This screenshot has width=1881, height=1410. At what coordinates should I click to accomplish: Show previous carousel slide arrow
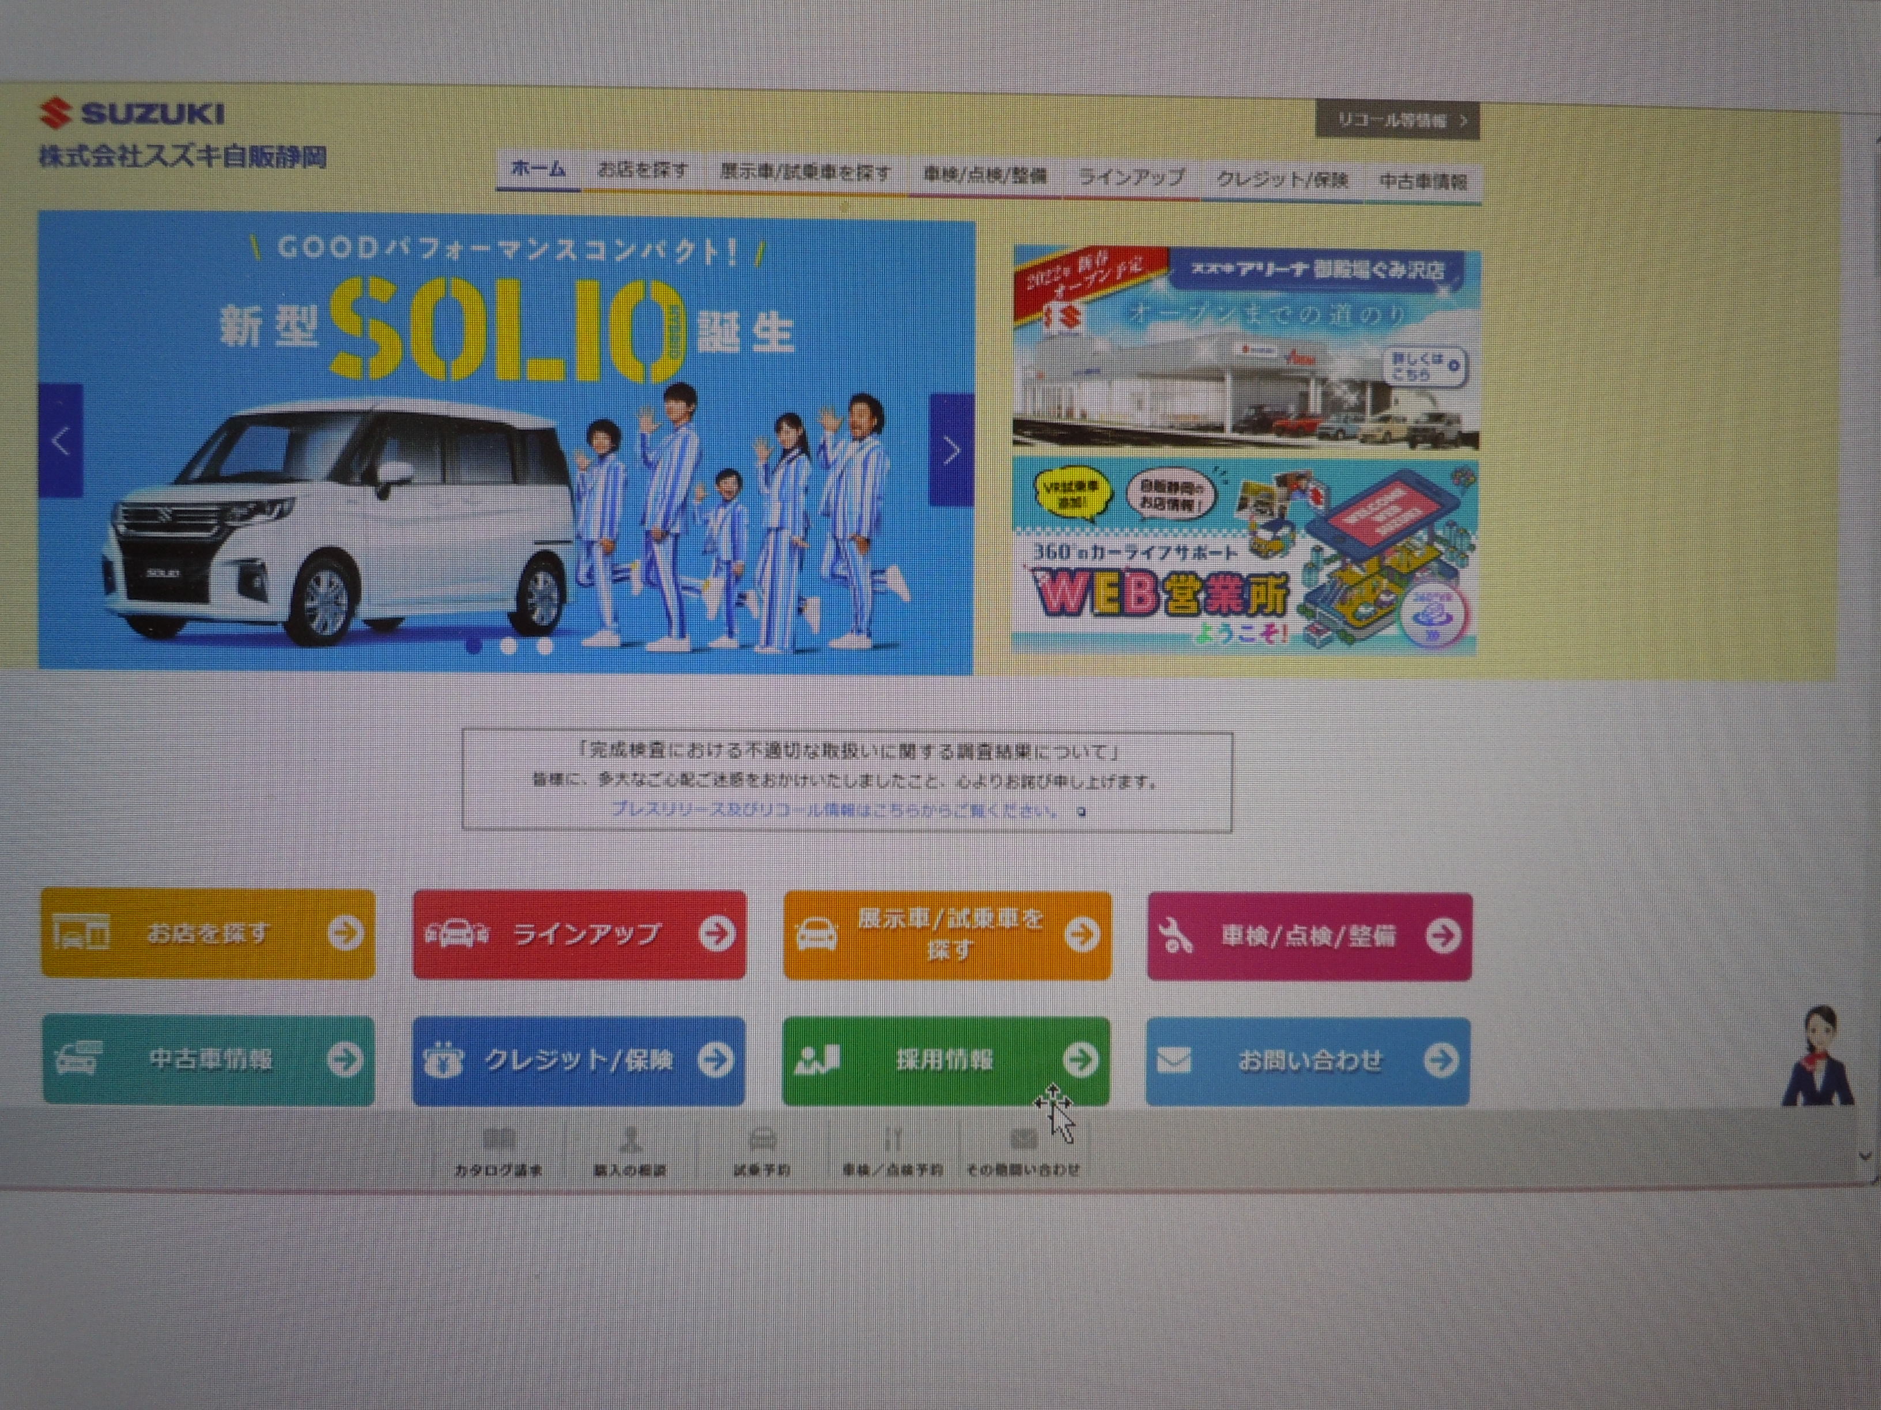(61, 440)
